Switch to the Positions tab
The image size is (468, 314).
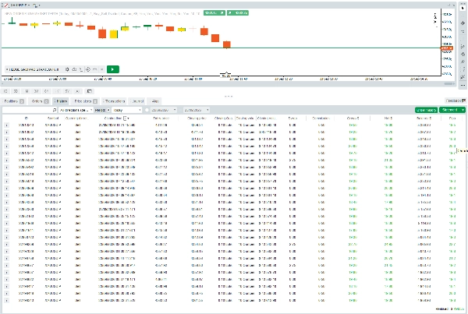[x=14, y=101]
